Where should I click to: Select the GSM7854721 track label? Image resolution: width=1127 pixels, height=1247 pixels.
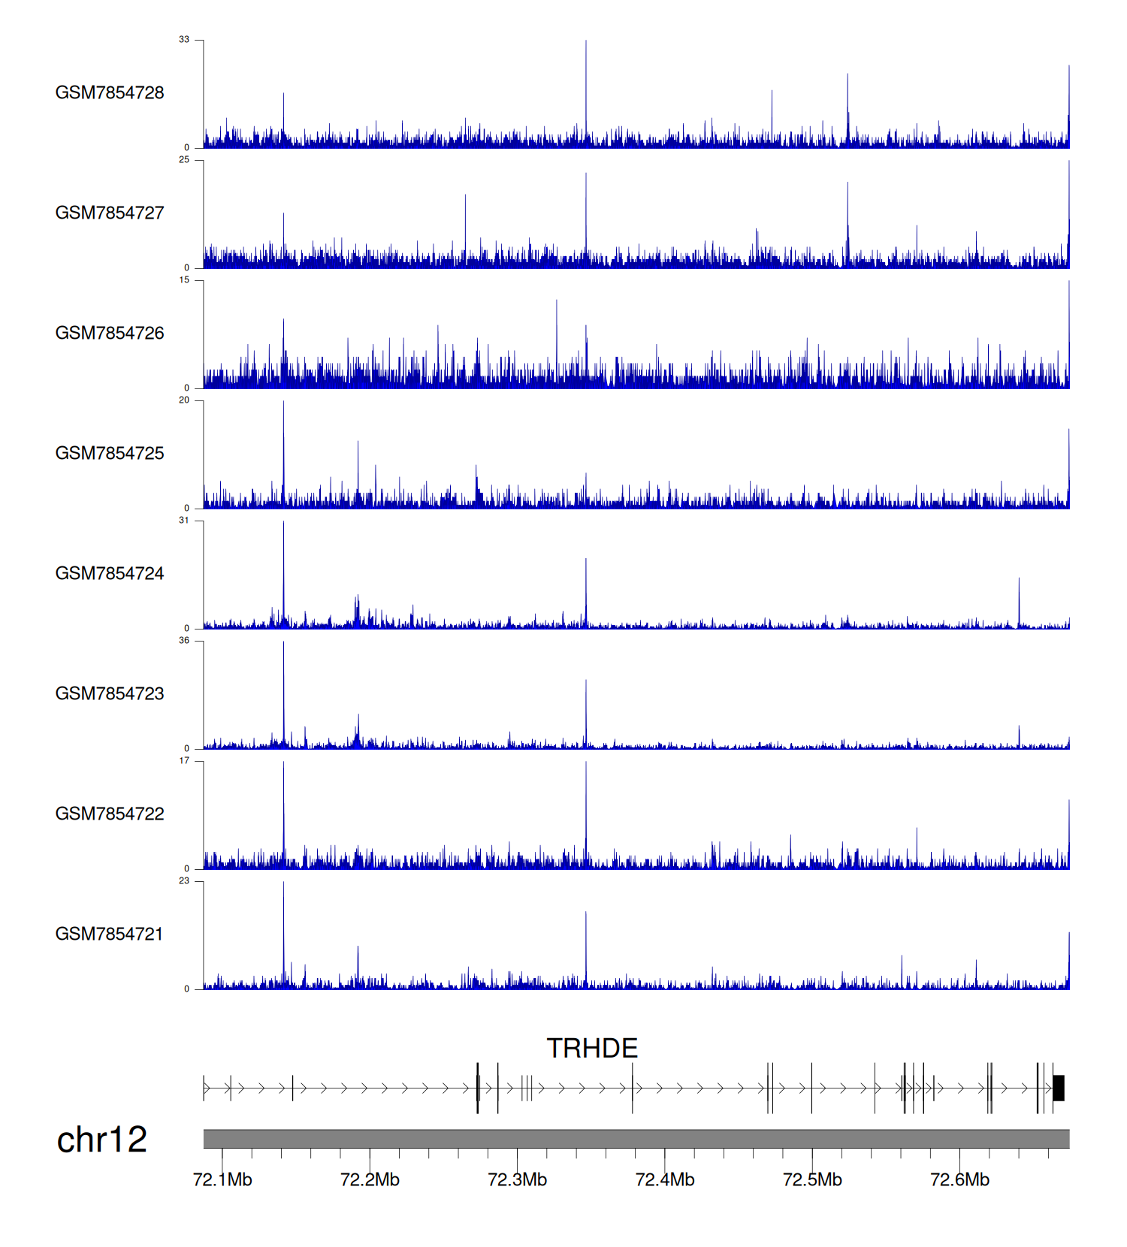click(110, 934)
